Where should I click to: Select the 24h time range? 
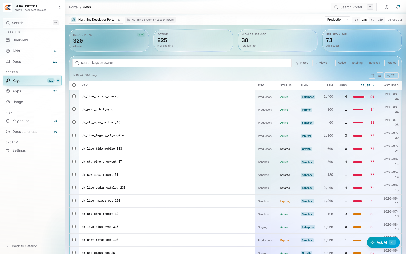coord(364,20)
